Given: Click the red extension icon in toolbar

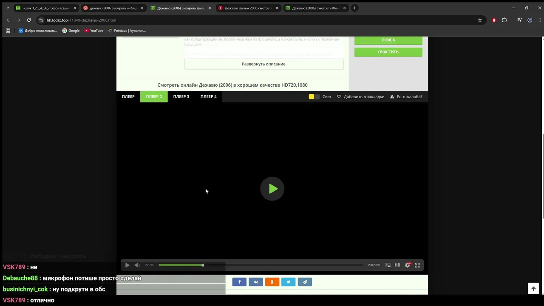Looking at the screenshot, I should (494, 20).
